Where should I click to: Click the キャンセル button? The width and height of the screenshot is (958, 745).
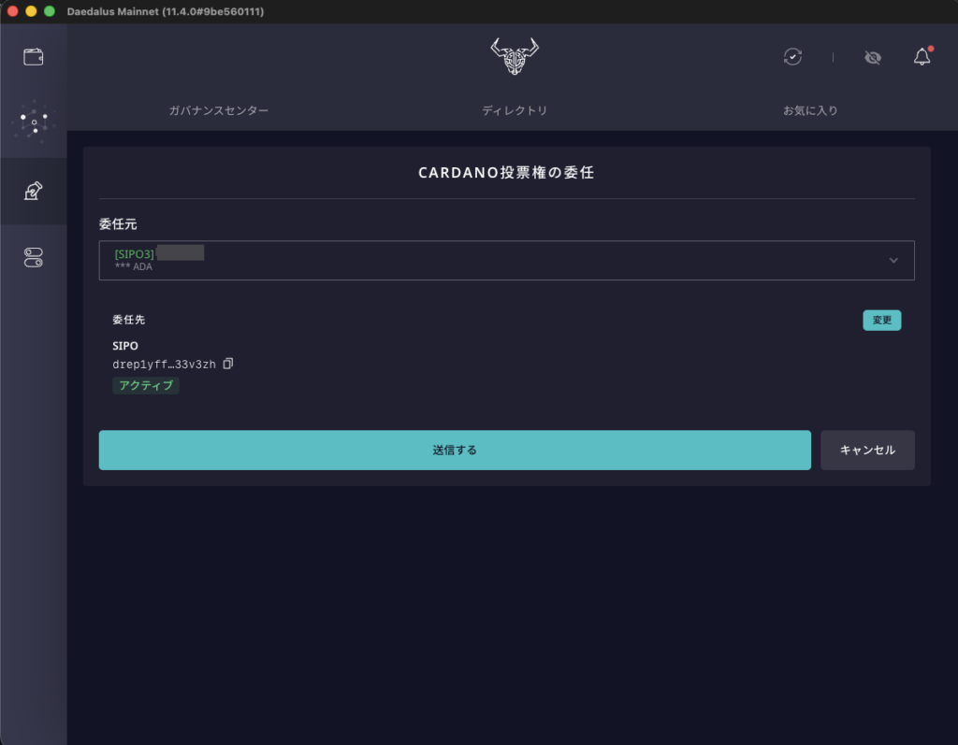pos(867,450)
